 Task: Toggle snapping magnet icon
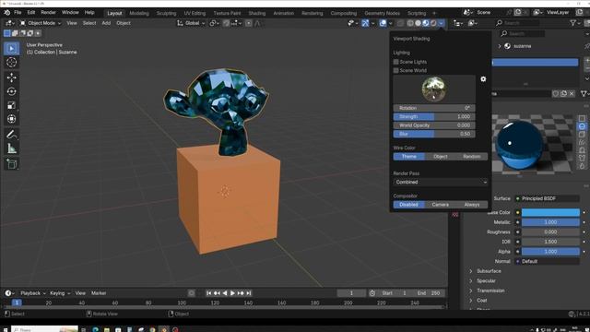point(226,23)
